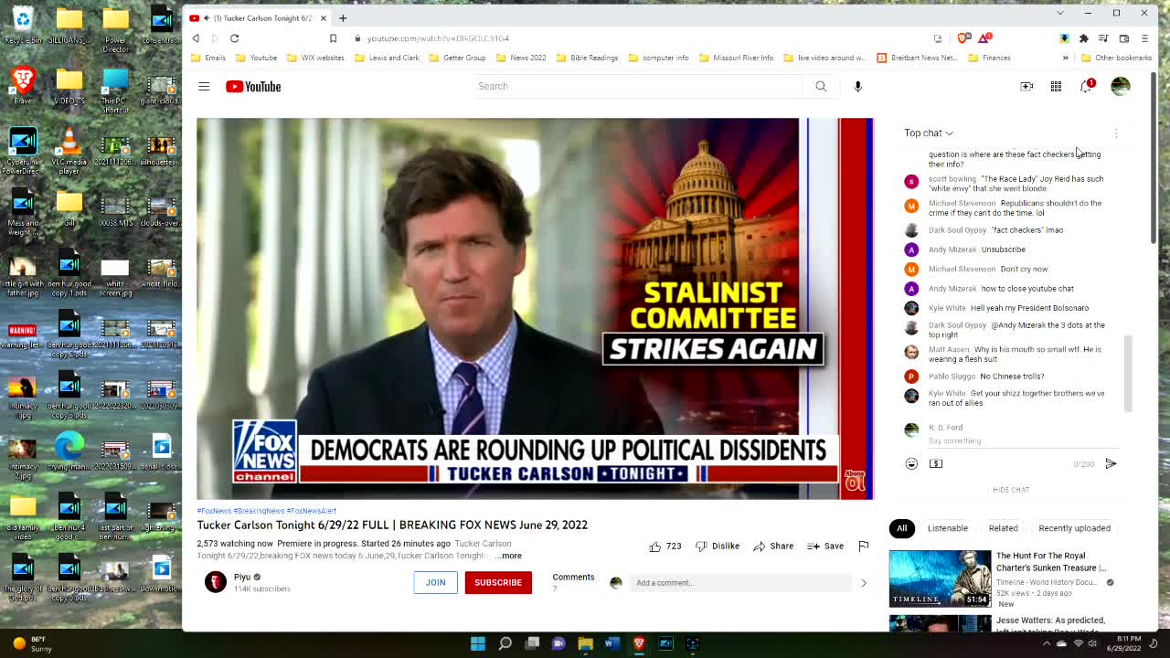This screenshot has width=1170, height=658.
Task: Open File Explorer from taskbar
Action: point(585,643)
